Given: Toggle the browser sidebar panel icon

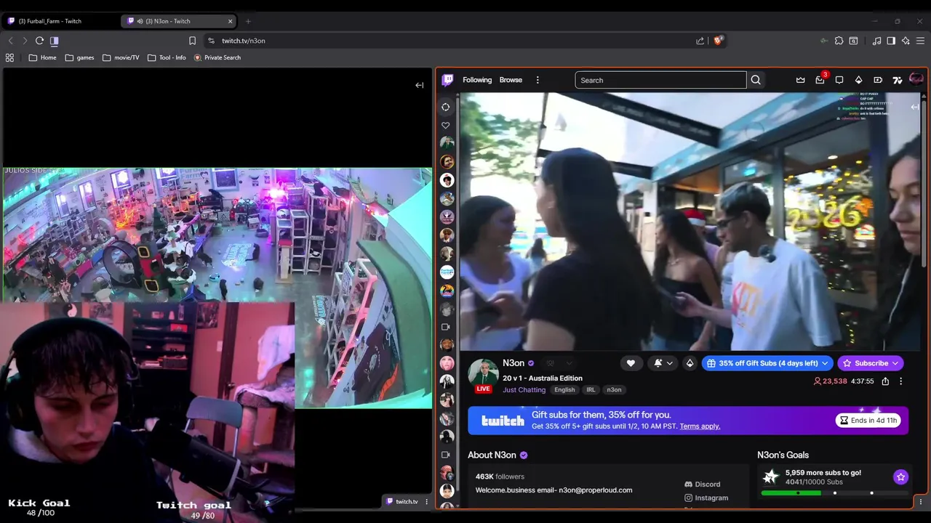Looking at the screenshot, I should click(891, 41).
